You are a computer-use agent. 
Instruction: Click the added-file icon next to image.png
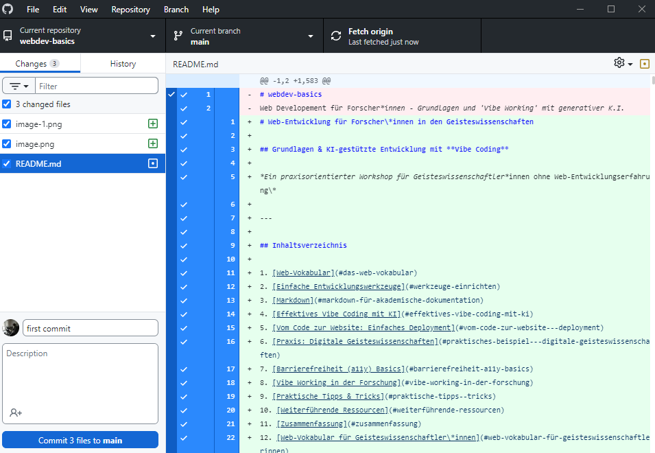(153, 144)
